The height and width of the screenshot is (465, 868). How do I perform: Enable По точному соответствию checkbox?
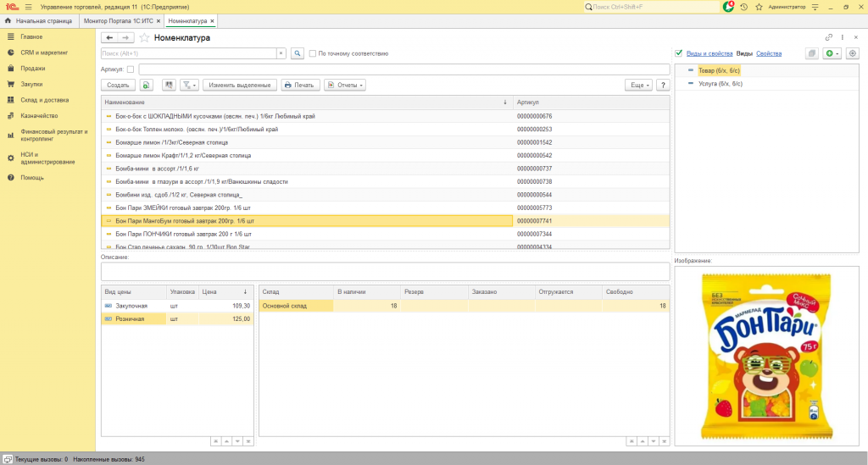pyautogui.click(x=313, y=53)
